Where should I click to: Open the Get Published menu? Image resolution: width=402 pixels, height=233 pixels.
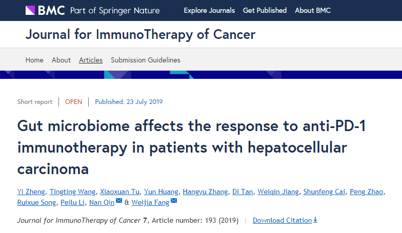pyautogui.click(x=265, y=10)
